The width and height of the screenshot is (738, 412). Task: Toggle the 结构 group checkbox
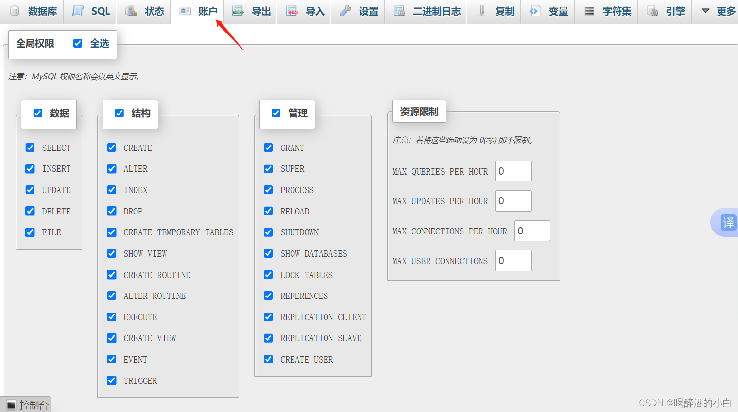pyautogui.click(x=120, y=113)
